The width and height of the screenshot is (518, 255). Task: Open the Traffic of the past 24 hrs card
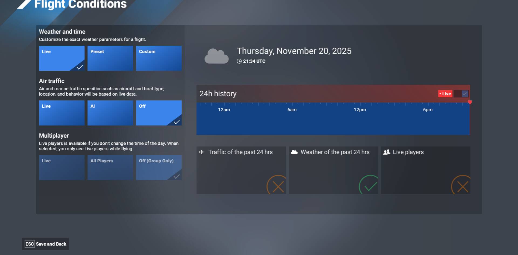pos(241,170)
